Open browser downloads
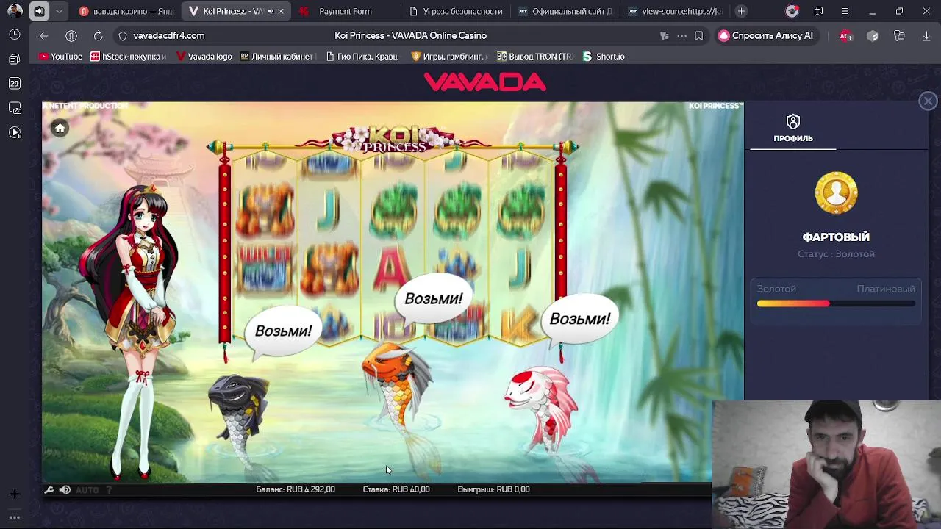Image resolution: width=941 pixels, height=529 pixels. click(x=926, y=35)
